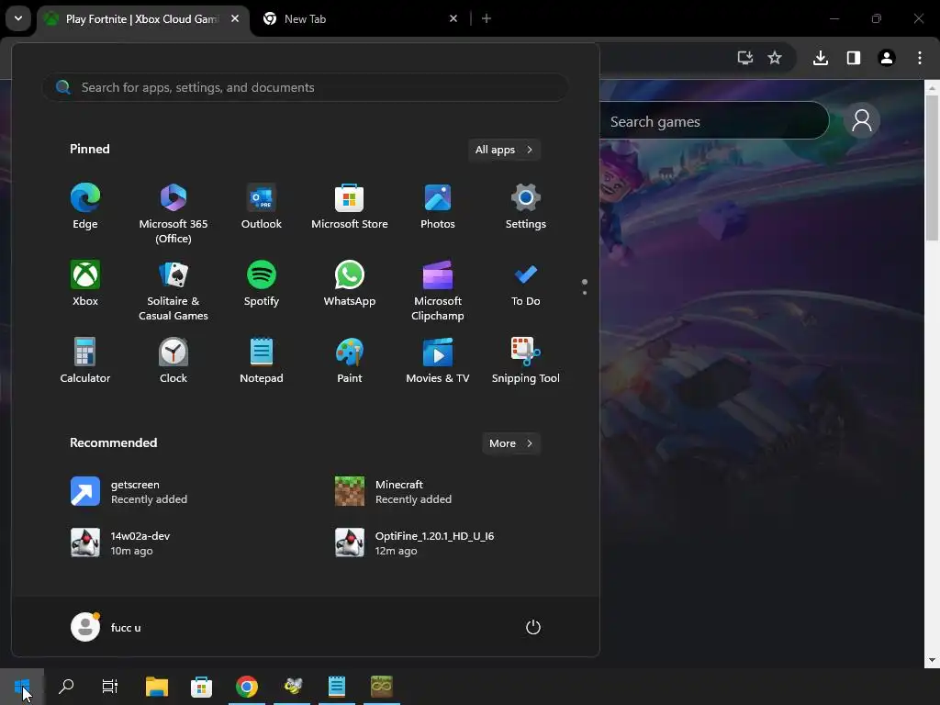
Task: Open recommended Minecraft entry
Action: tap(393, 492)
